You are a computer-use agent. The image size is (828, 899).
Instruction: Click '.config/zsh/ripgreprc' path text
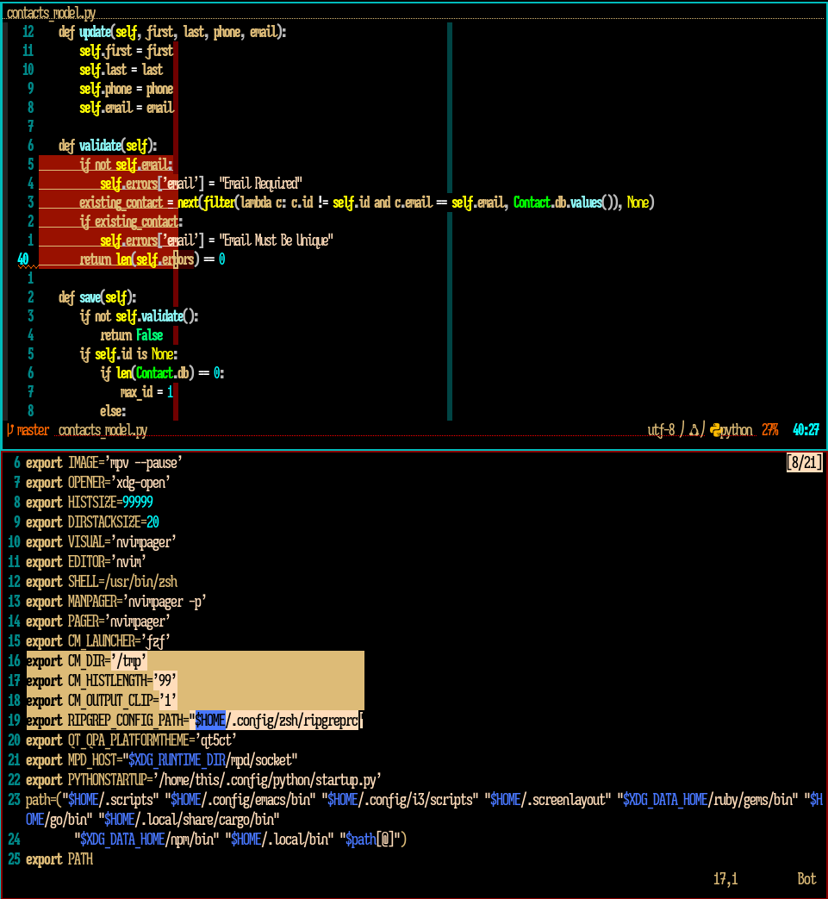point(296,721)
